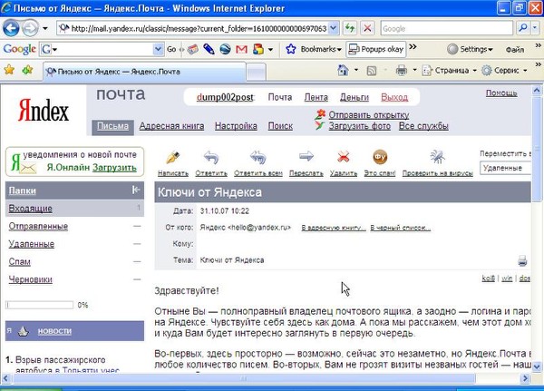The image size is (544, 391).
Task: Select the Письмо от Яндекс browser tab
Action: pyautogui.click(x=144, y=72)
